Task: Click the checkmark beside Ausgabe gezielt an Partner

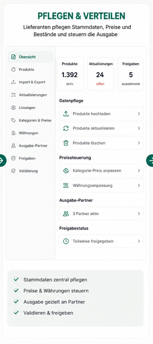Action: (x=16, y=302)
